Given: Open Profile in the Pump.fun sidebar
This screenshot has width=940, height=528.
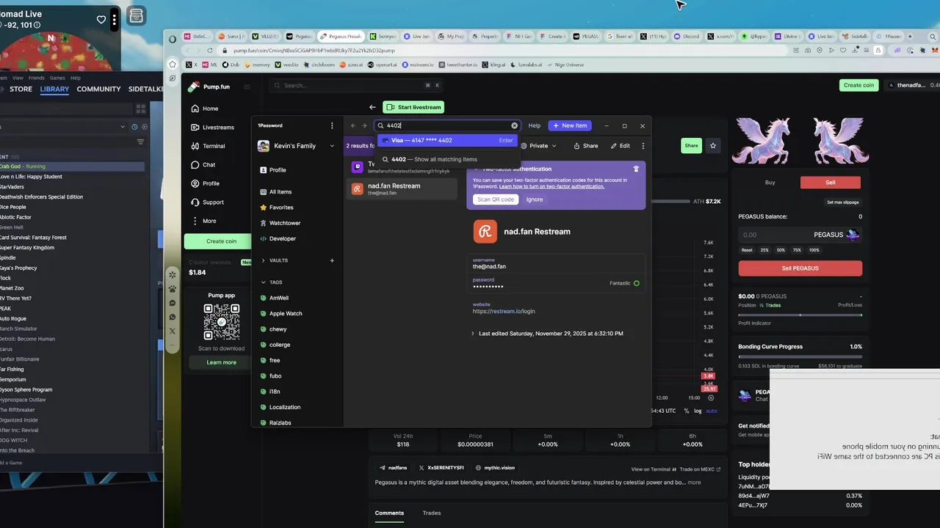Looking at the screenshot, I should tap(205, 183).
